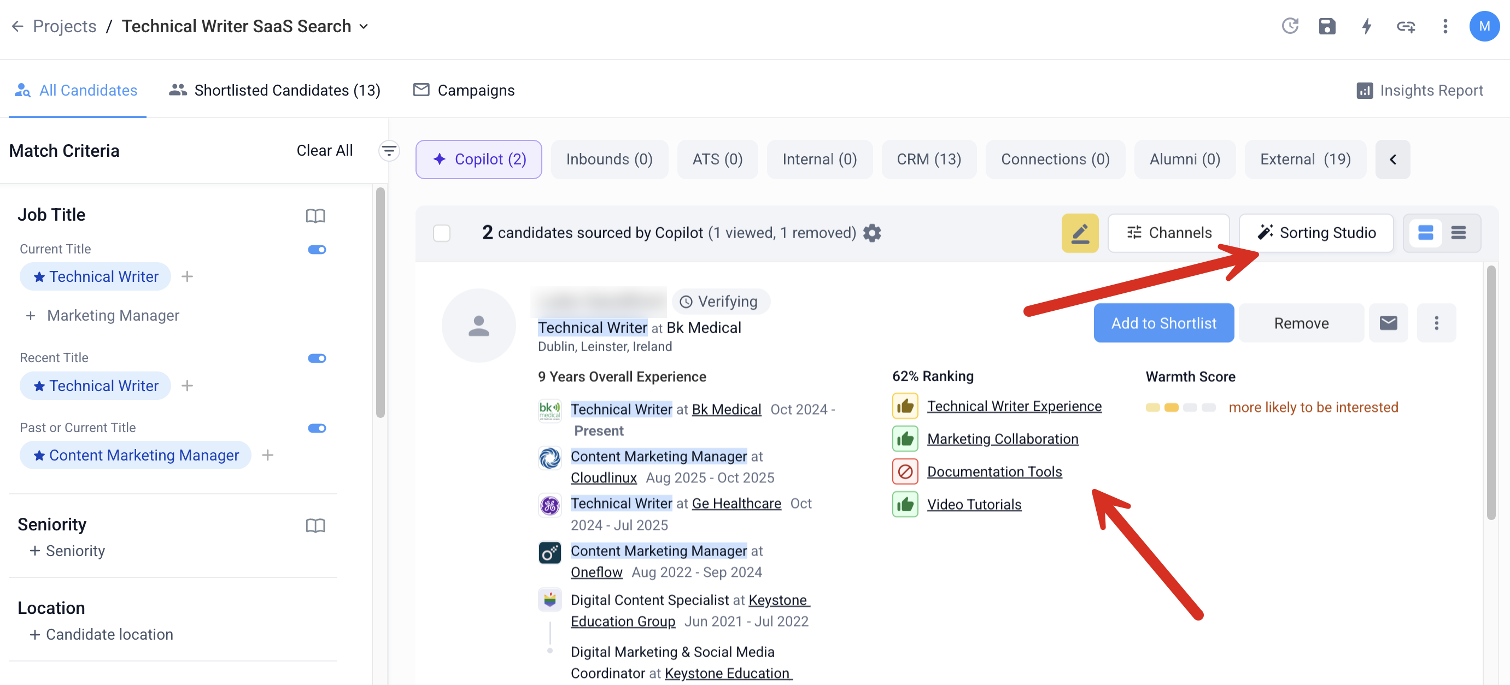Collapse the source tabs with left chevron
The width and height of the screenshot is (1510, 685).
click(1393, 160)
